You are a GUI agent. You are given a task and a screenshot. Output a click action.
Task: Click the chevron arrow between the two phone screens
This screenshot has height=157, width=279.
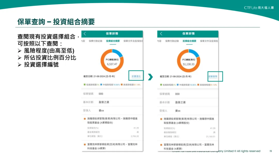pyautogui.click(x=151, y=76)
